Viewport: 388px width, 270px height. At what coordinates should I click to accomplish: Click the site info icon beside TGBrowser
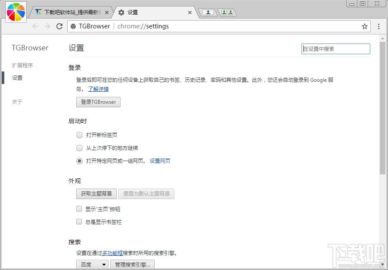point(73,26)
